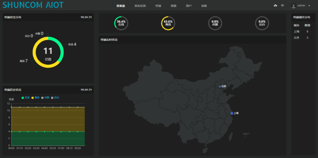Toggle the 休眠 series in chart legend
Image resolution: width=318 pixels, height=158 pixels.
click(45, 97)
